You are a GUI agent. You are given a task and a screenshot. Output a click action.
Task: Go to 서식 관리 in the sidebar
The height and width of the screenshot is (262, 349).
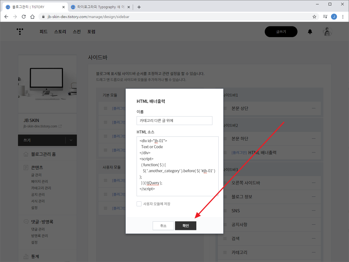pyautogui.click(x=38, y=201)
